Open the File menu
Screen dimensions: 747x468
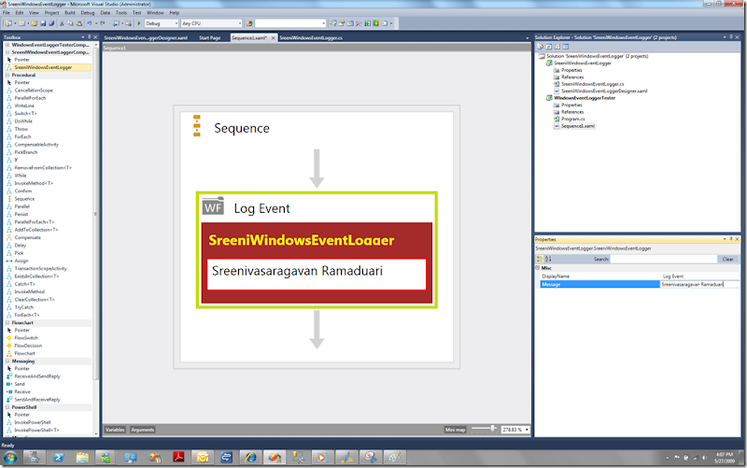7,13
